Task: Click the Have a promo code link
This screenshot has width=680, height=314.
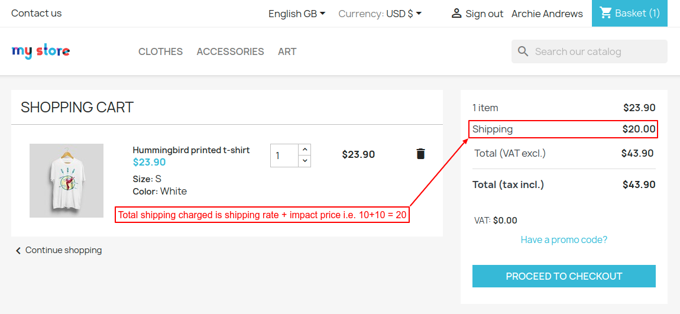Action: coord(564,239)
